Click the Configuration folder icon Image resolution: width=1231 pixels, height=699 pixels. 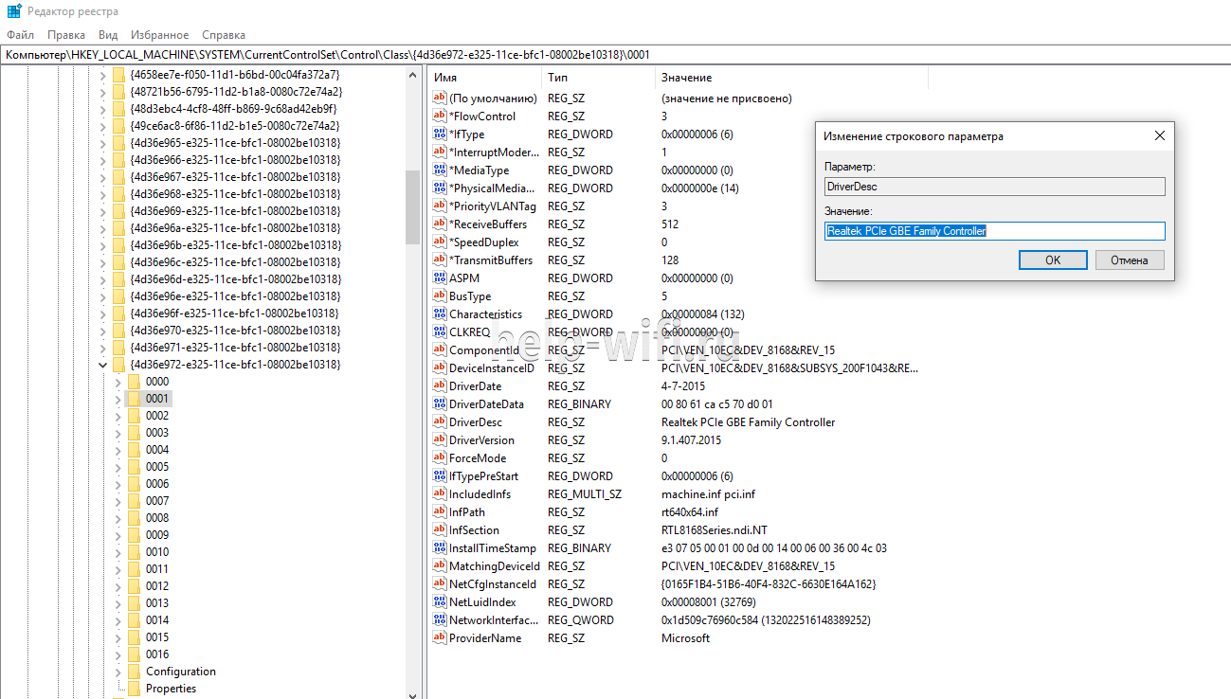(x=134, y=672)
